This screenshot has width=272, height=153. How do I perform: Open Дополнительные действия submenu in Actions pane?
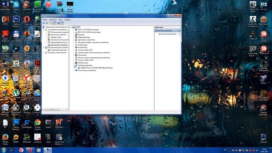[x=167, y=34]
